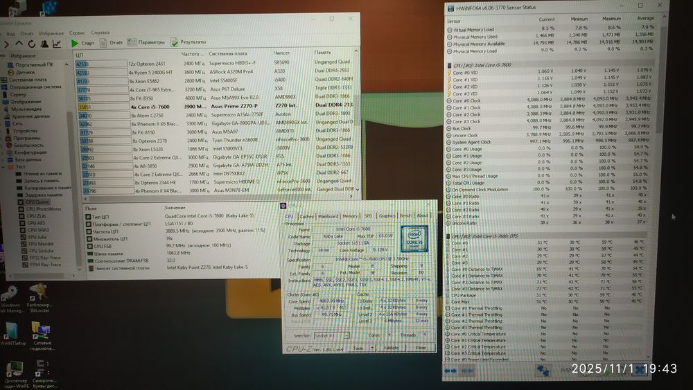Click HWiNFO network computers icon

coord(543,371)
